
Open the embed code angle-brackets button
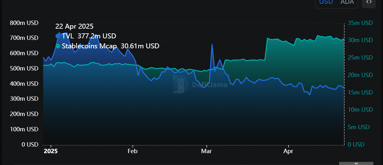coord(369,2)
